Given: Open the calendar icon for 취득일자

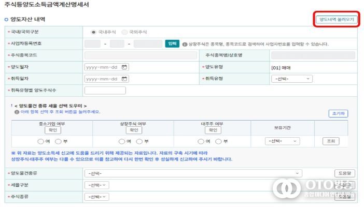Looking at the screenshot, I should pos(124,79).
